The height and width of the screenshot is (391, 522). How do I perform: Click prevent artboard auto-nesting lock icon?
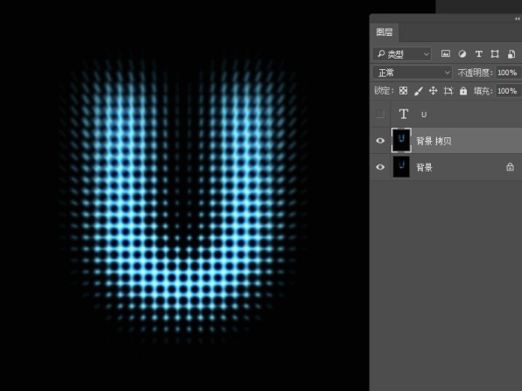[448, 91]
